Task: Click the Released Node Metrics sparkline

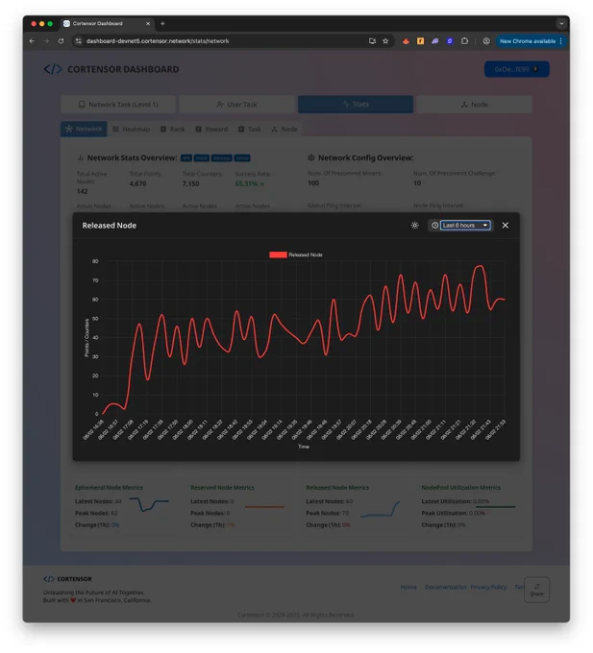Action: click(x=380, y=509)
